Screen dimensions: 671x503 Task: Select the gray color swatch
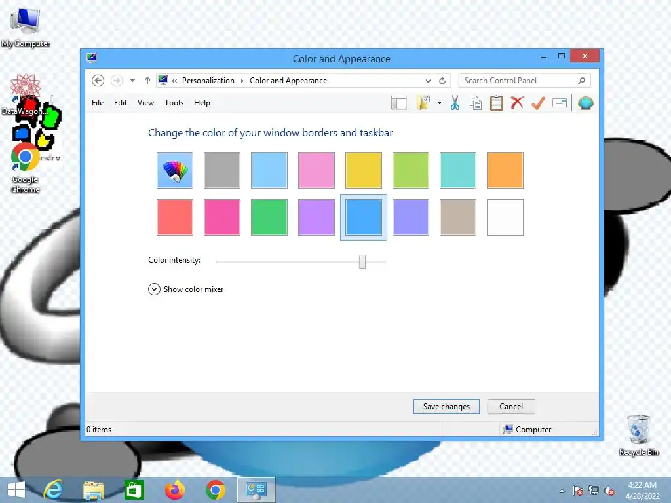pyautogui.click(x=222, y=170)
